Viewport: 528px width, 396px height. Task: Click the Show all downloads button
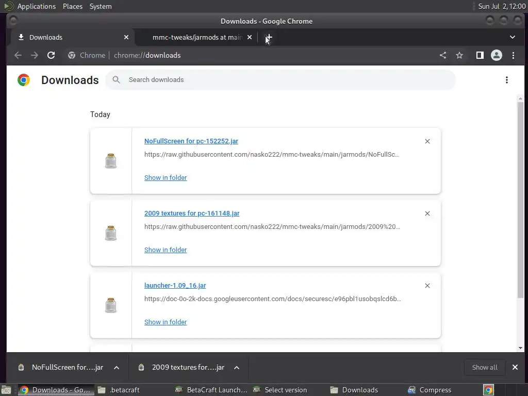pos(484,367)
